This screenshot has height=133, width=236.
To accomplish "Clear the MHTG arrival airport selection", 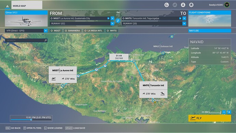I will click(x=180, y=18).
